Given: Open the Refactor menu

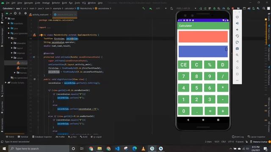Looking at the screenshot, I should point(56,3).
